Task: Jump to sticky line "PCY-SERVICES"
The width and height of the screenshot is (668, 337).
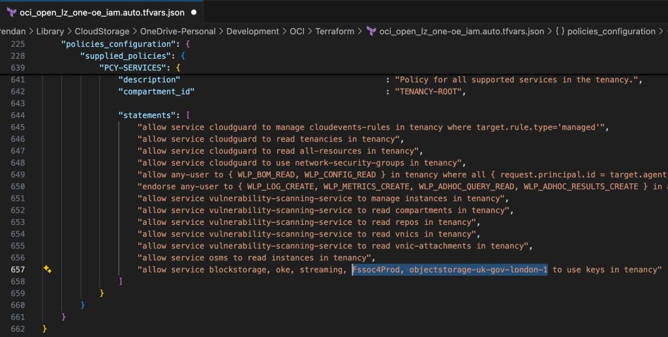Action: coord(136,67)
